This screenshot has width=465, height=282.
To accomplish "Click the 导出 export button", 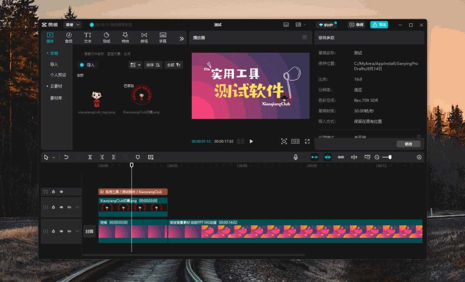I will point(379,25).
